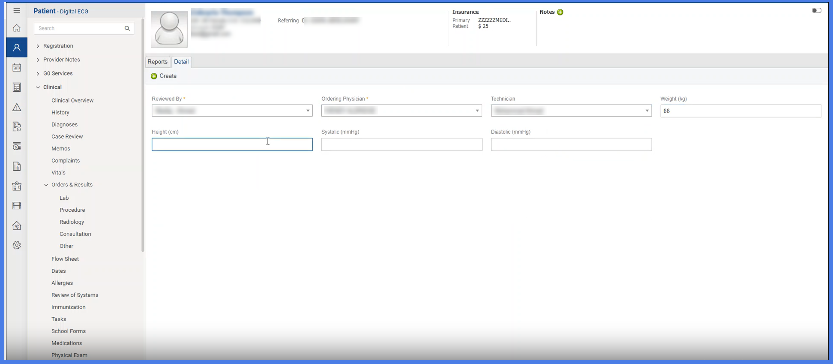The width and height of the screenshot is (833, 364).
Task: Open Physical Exam item
Action: coord(69,355)
